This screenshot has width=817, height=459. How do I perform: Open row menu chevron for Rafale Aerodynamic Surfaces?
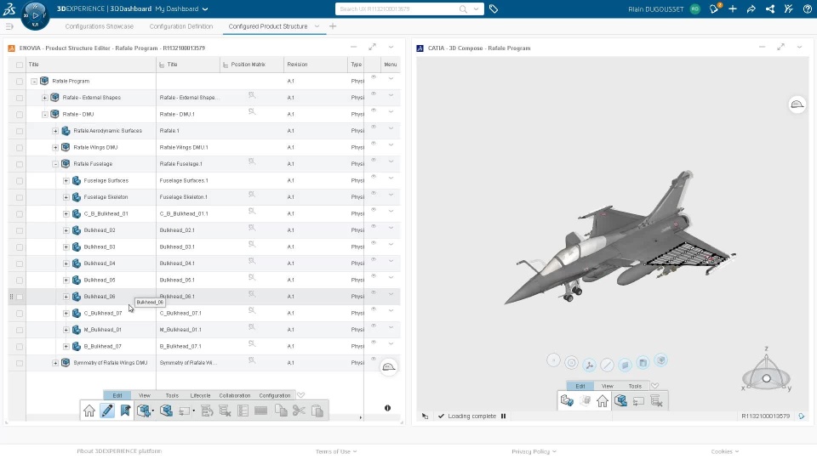pyautogui.click(x=391, y=128)
